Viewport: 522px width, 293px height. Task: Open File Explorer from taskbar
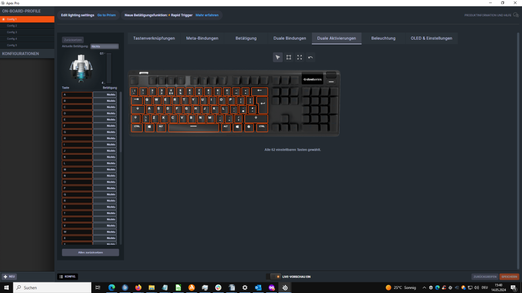[x=151, y=288]
